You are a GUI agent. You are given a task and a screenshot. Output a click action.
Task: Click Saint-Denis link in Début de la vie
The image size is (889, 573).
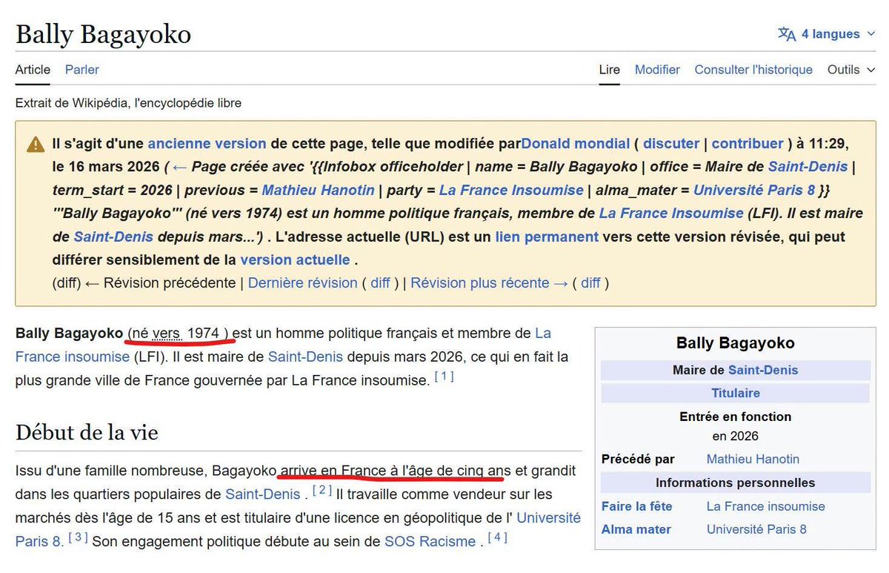263,494
